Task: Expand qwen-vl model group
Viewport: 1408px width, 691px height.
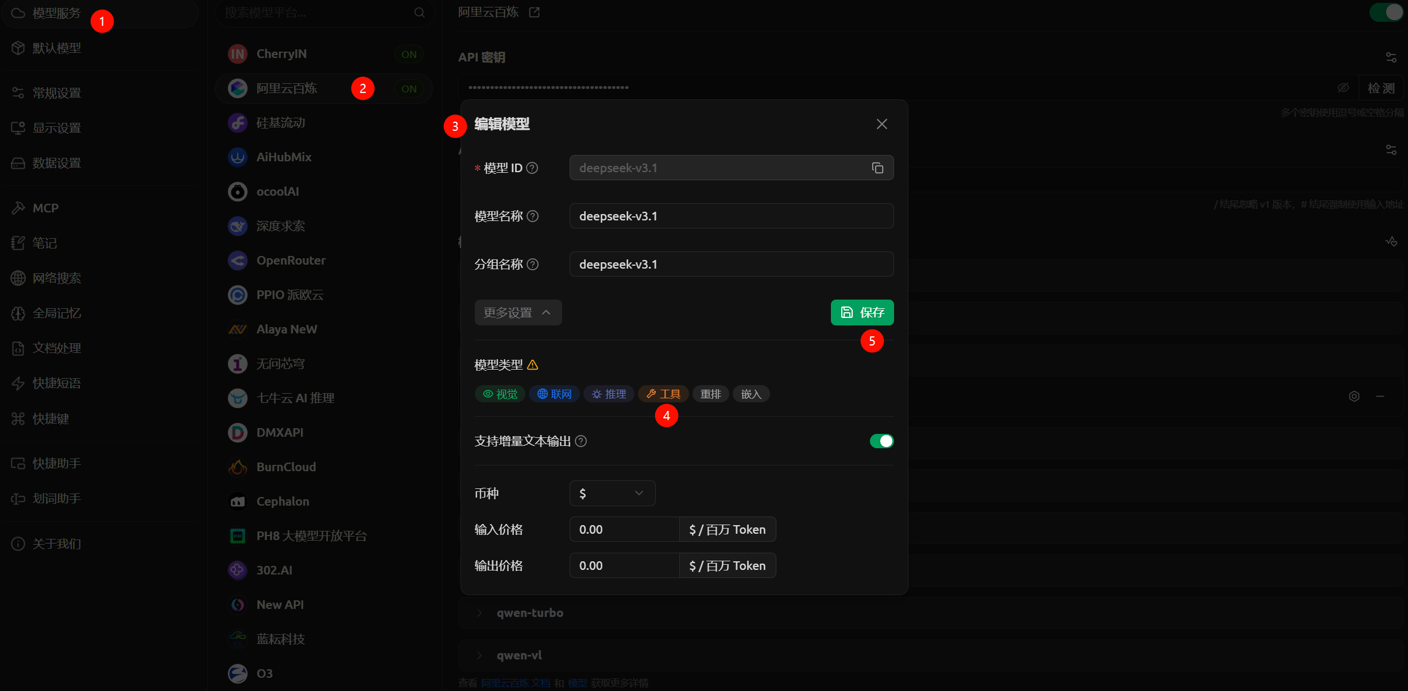Action: (x=931, y=655)
